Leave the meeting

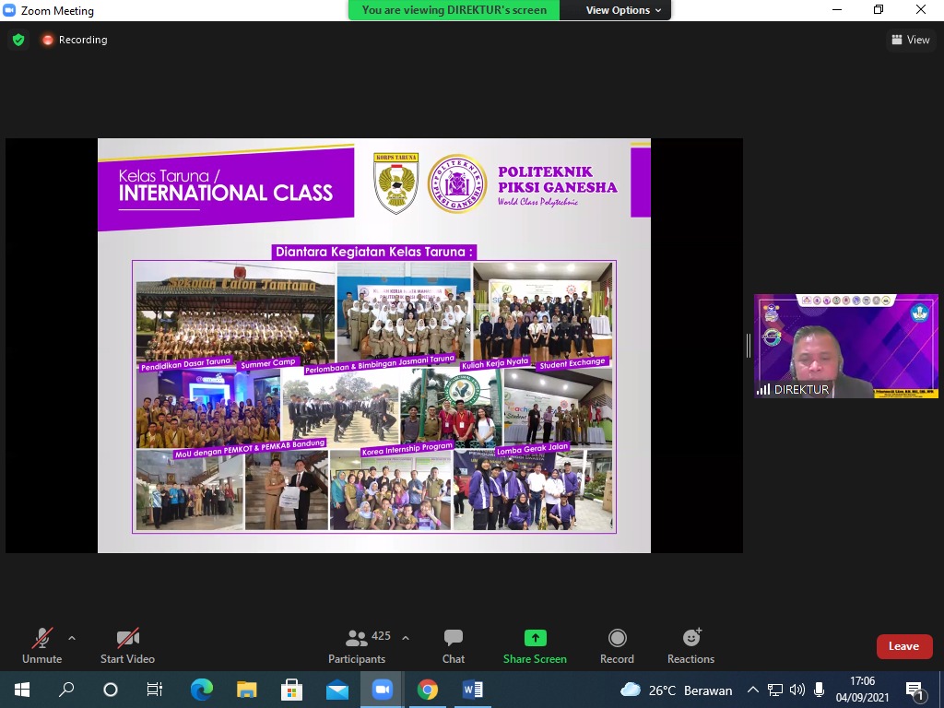coord(904,646)
